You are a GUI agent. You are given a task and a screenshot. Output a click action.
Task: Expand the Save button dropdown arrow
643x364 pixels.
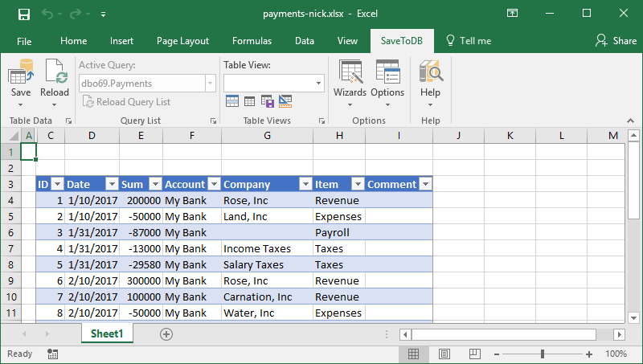21,105
